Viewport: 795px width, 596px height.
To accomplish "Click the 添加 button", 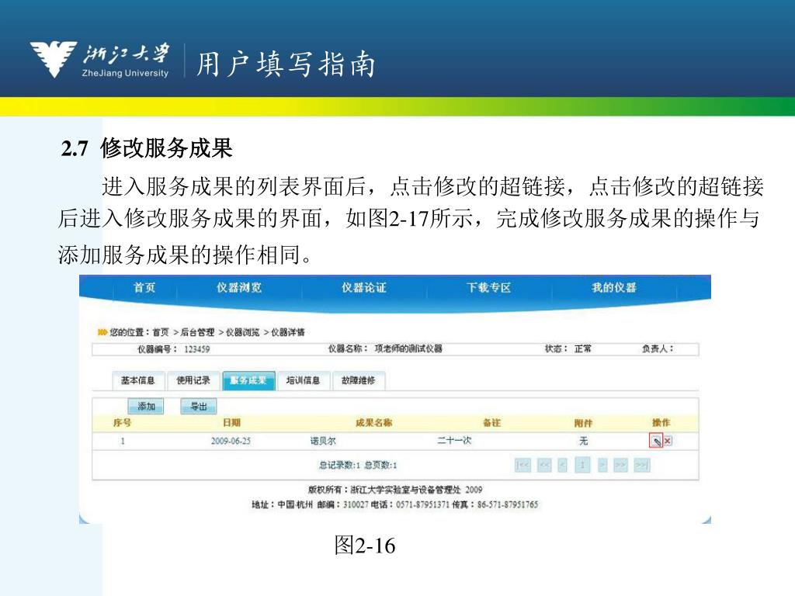I will pyautogui.click(x=146, y=406).
